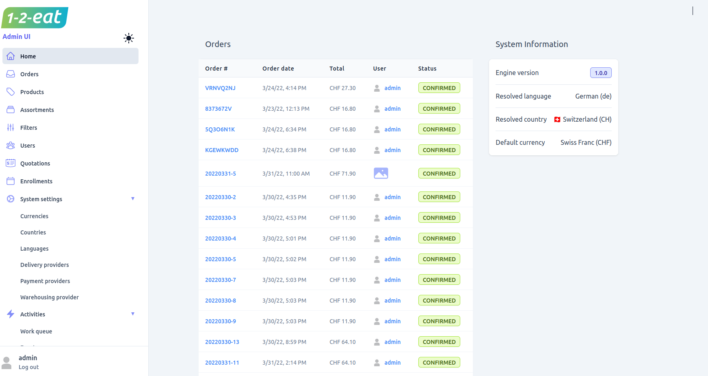Viewport: 708px width, 376px height.
Task: Click the Orders inbox icon in sidebar
Action: (11, 74)
